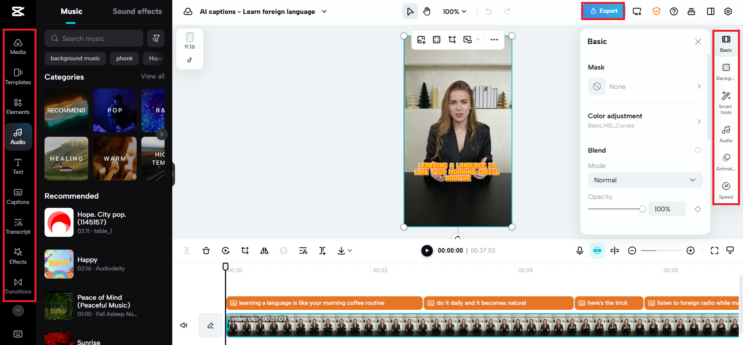Click View all categories link
The image size is (743, 345).
(x=153, y=76)
